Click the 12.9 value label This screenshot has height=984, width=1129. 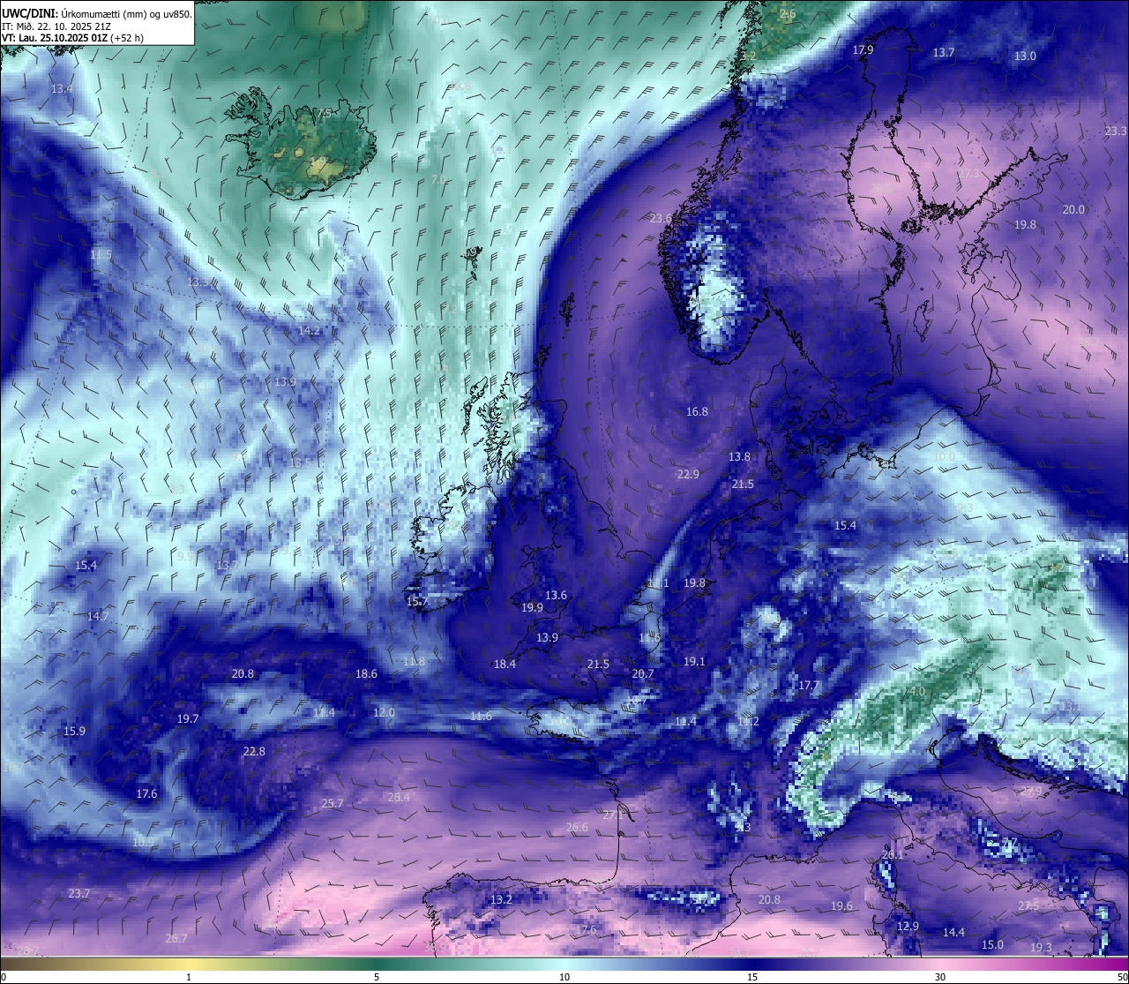pos(908,926)
